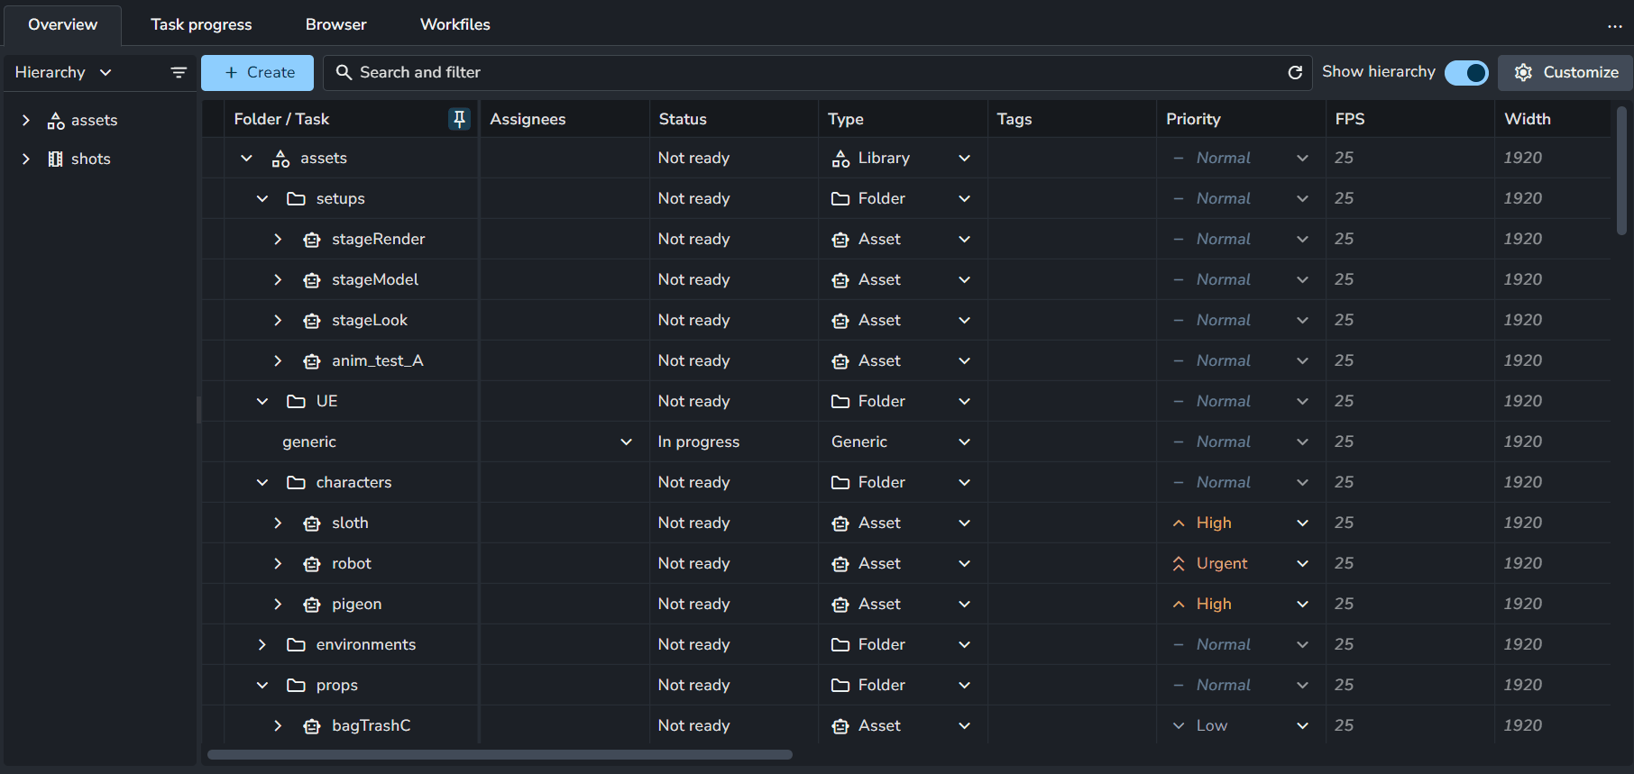1634x774 pixels.
Task: Click the shots film icon in sidebar
Action: [55, 159]
